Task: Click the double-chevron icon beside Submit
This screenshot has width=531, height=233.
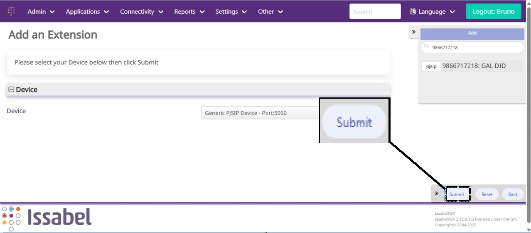Action: tap(437, 194)
